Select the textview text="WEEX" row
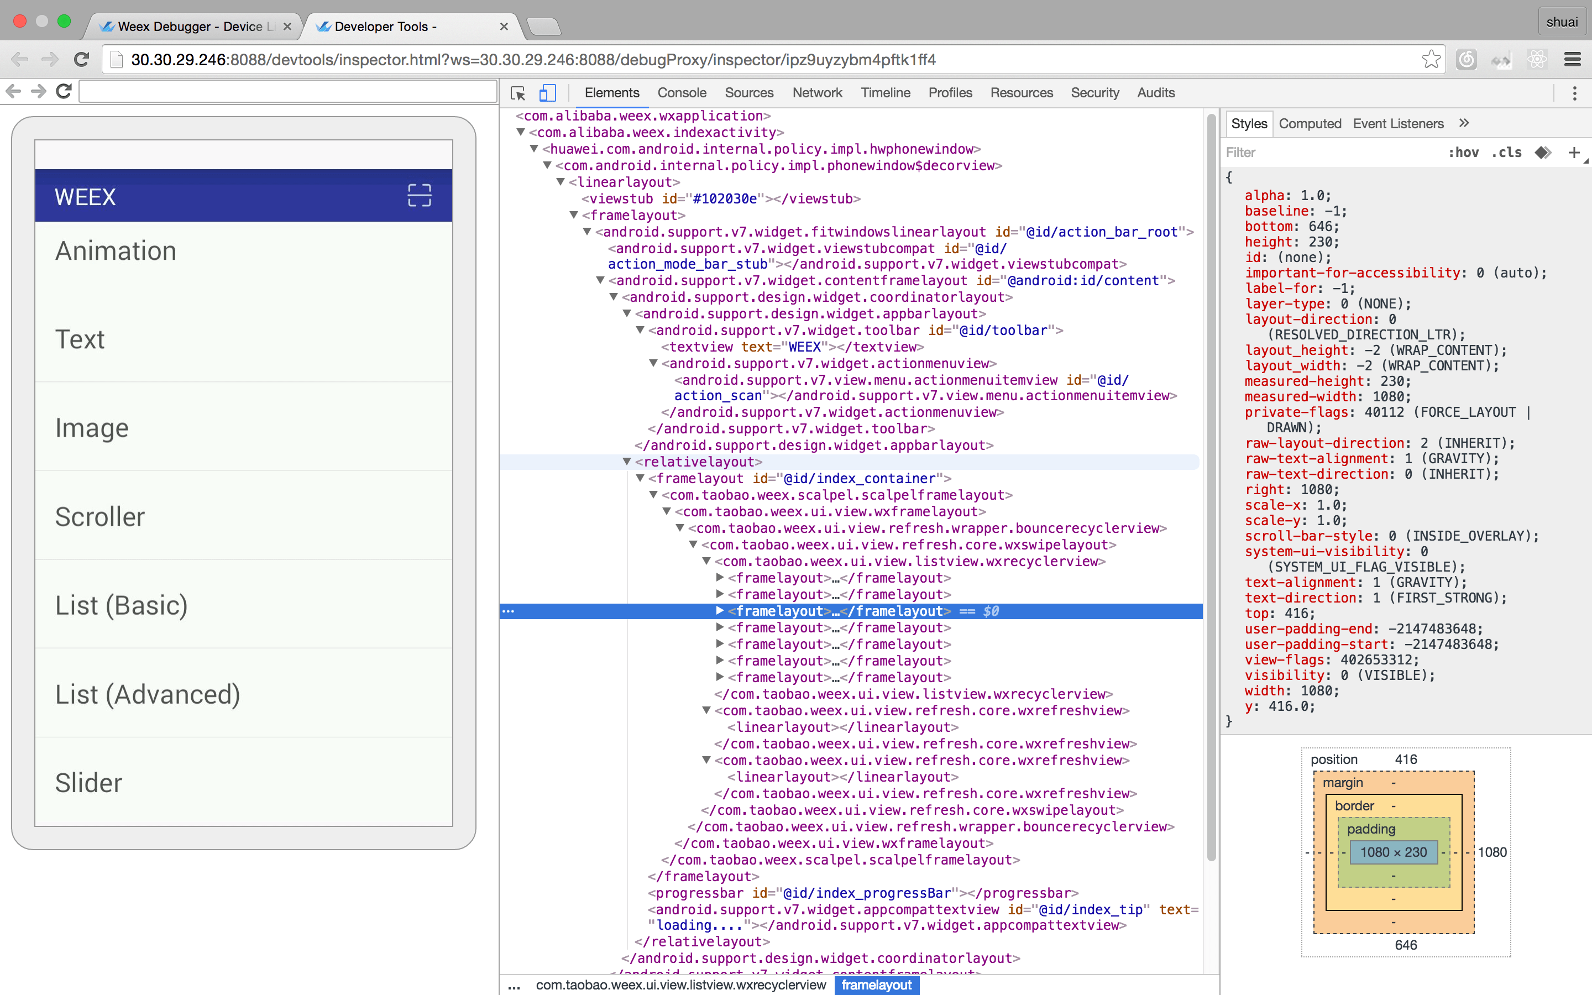 click(792, 347)
